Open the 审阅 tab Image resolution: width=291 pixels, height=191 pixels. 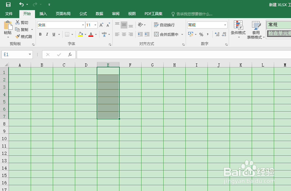[116, 14]
